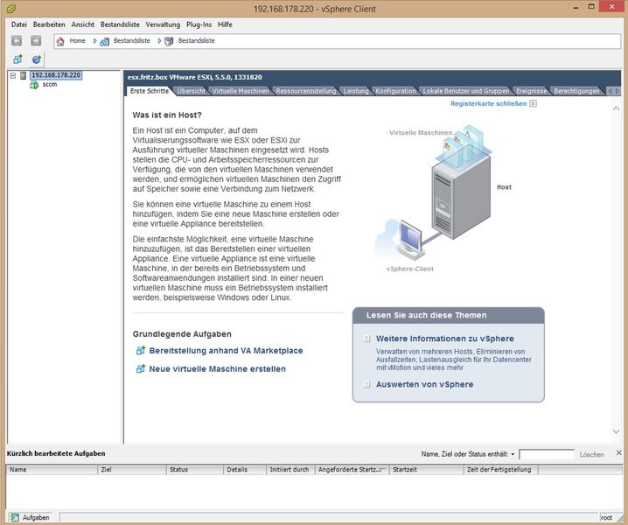
Task: Select the sccm tree item
Action: [x=50, y=84]
